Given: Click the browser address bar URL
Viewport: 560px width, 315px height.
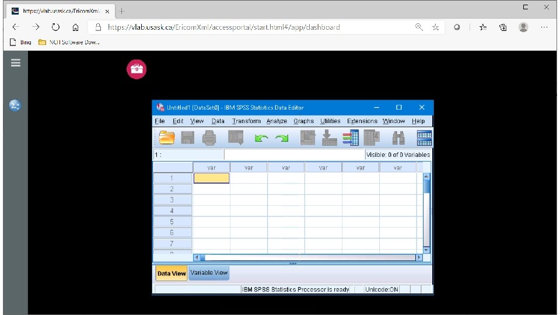Looking at the screenshot, I should (x=223, y=27).
